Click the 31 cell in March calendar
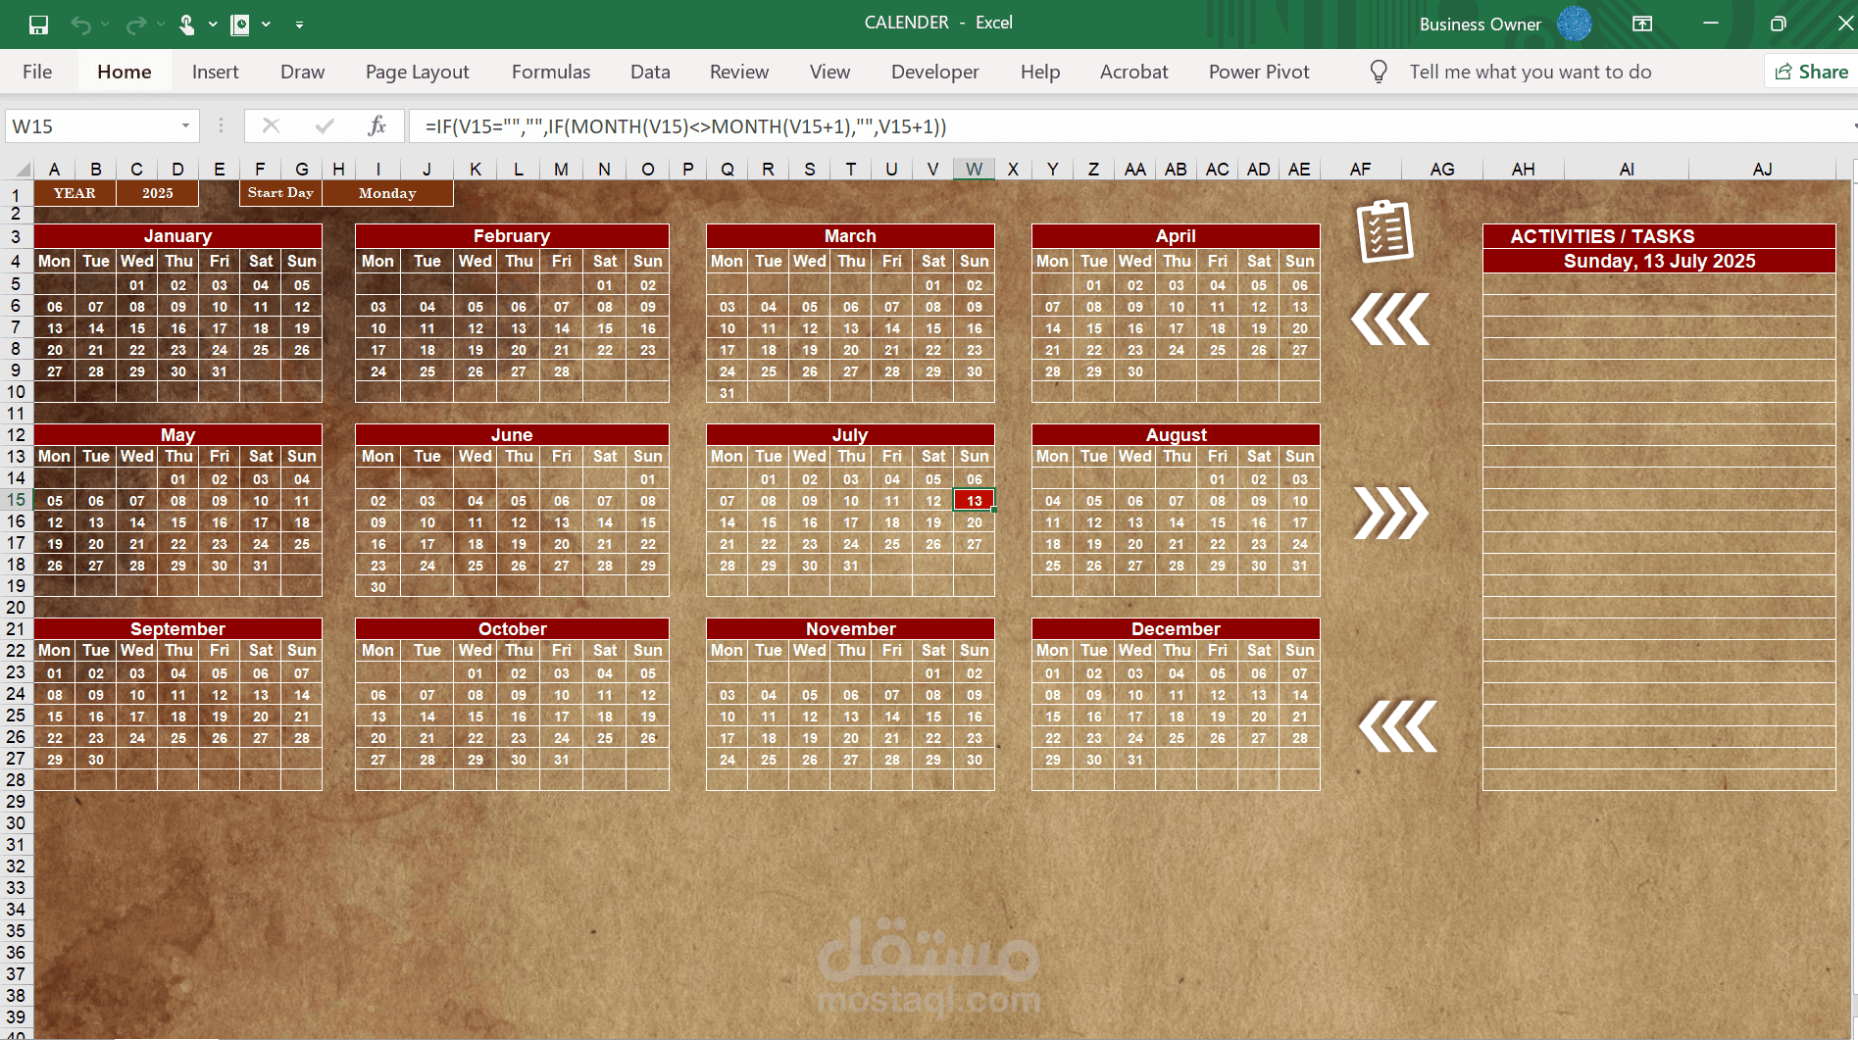The height and width of the screenshot is (1040, 1858). tap(727, 392)
